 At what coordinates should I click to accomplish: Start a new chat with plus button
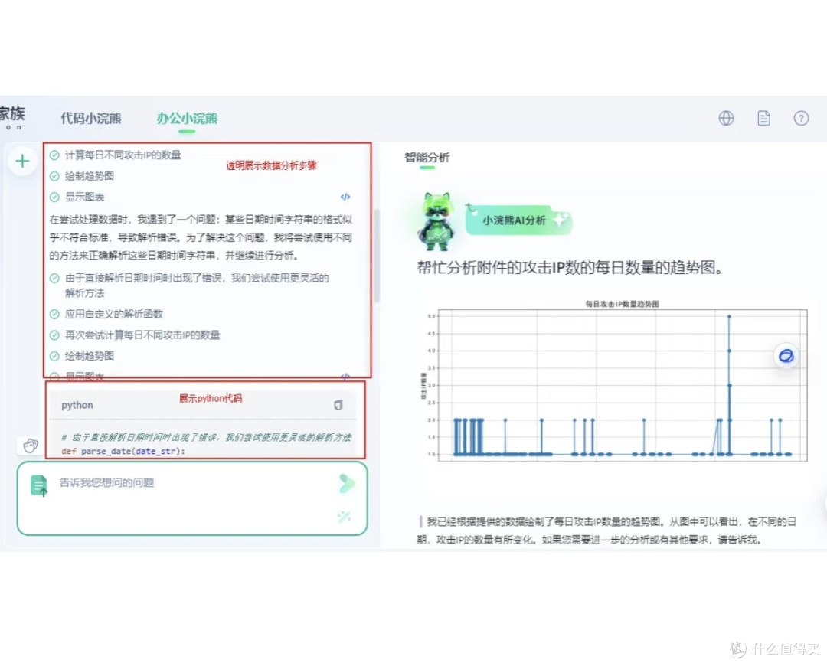(x=22, y=161)
